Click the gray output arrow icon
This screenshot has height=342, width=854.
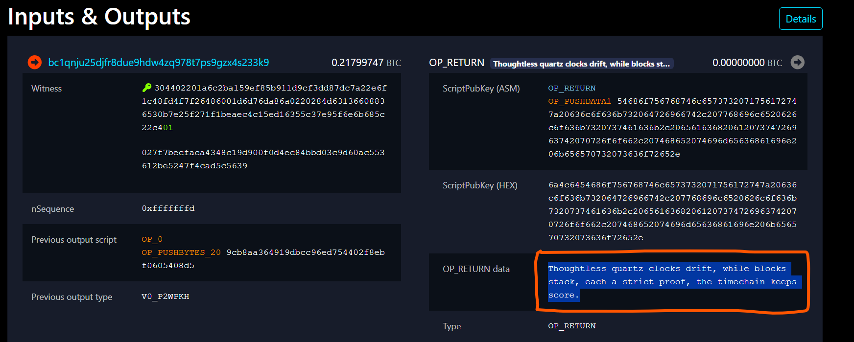[797, 62]
